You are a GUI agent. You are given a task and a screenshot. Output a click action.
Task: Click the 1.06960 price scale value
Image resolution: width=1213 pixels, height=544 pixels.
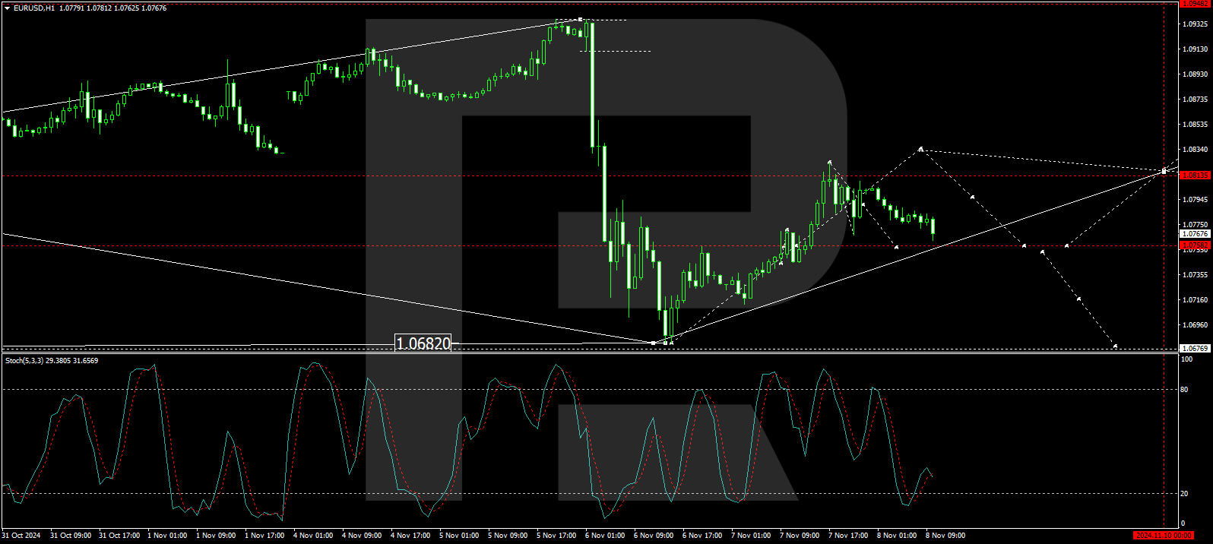pos(1195,325)
